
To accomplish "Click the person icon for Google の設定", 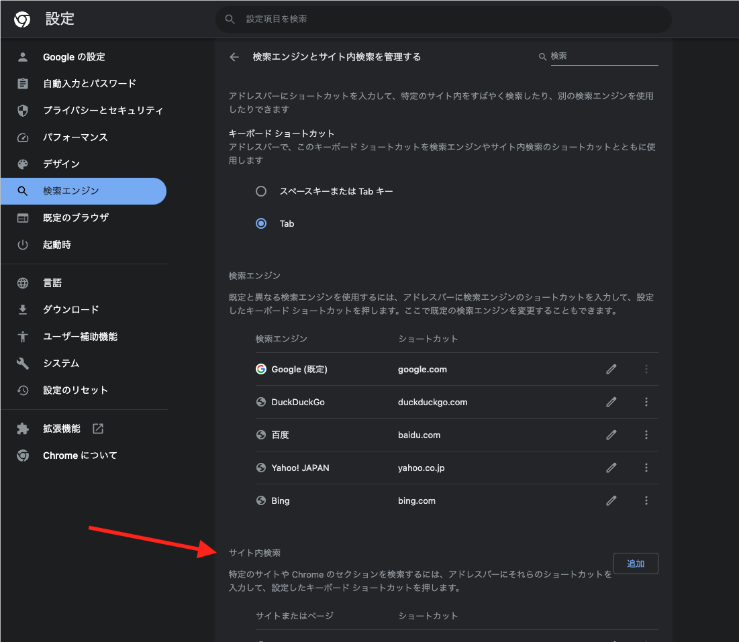I will pos(23,57).
